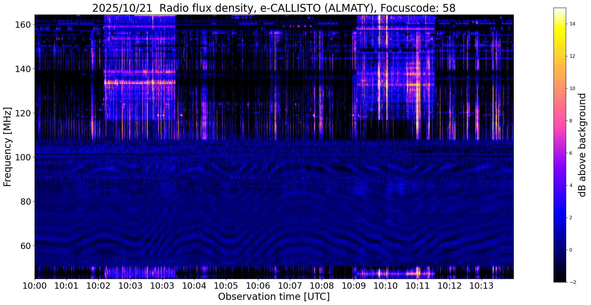Click the 10:00 time axis tick label
The image size is (591, 305).
pyautogui.click(x=35, y=286)
